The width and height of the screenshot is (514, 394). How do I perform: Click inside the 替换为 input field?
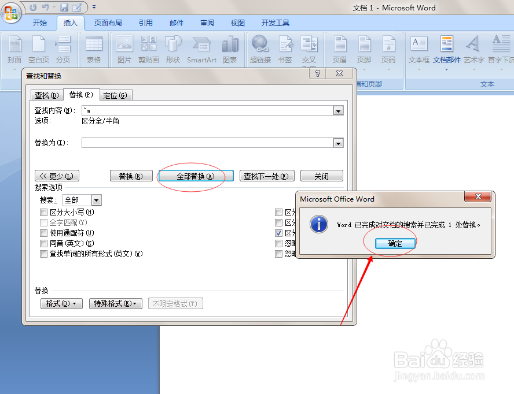[203, 143]
